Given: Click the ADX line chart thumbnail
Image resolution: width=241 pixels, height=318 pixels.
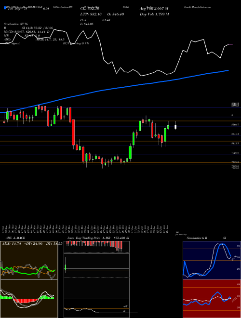Looking at the screenshot, I should point(29,260).
